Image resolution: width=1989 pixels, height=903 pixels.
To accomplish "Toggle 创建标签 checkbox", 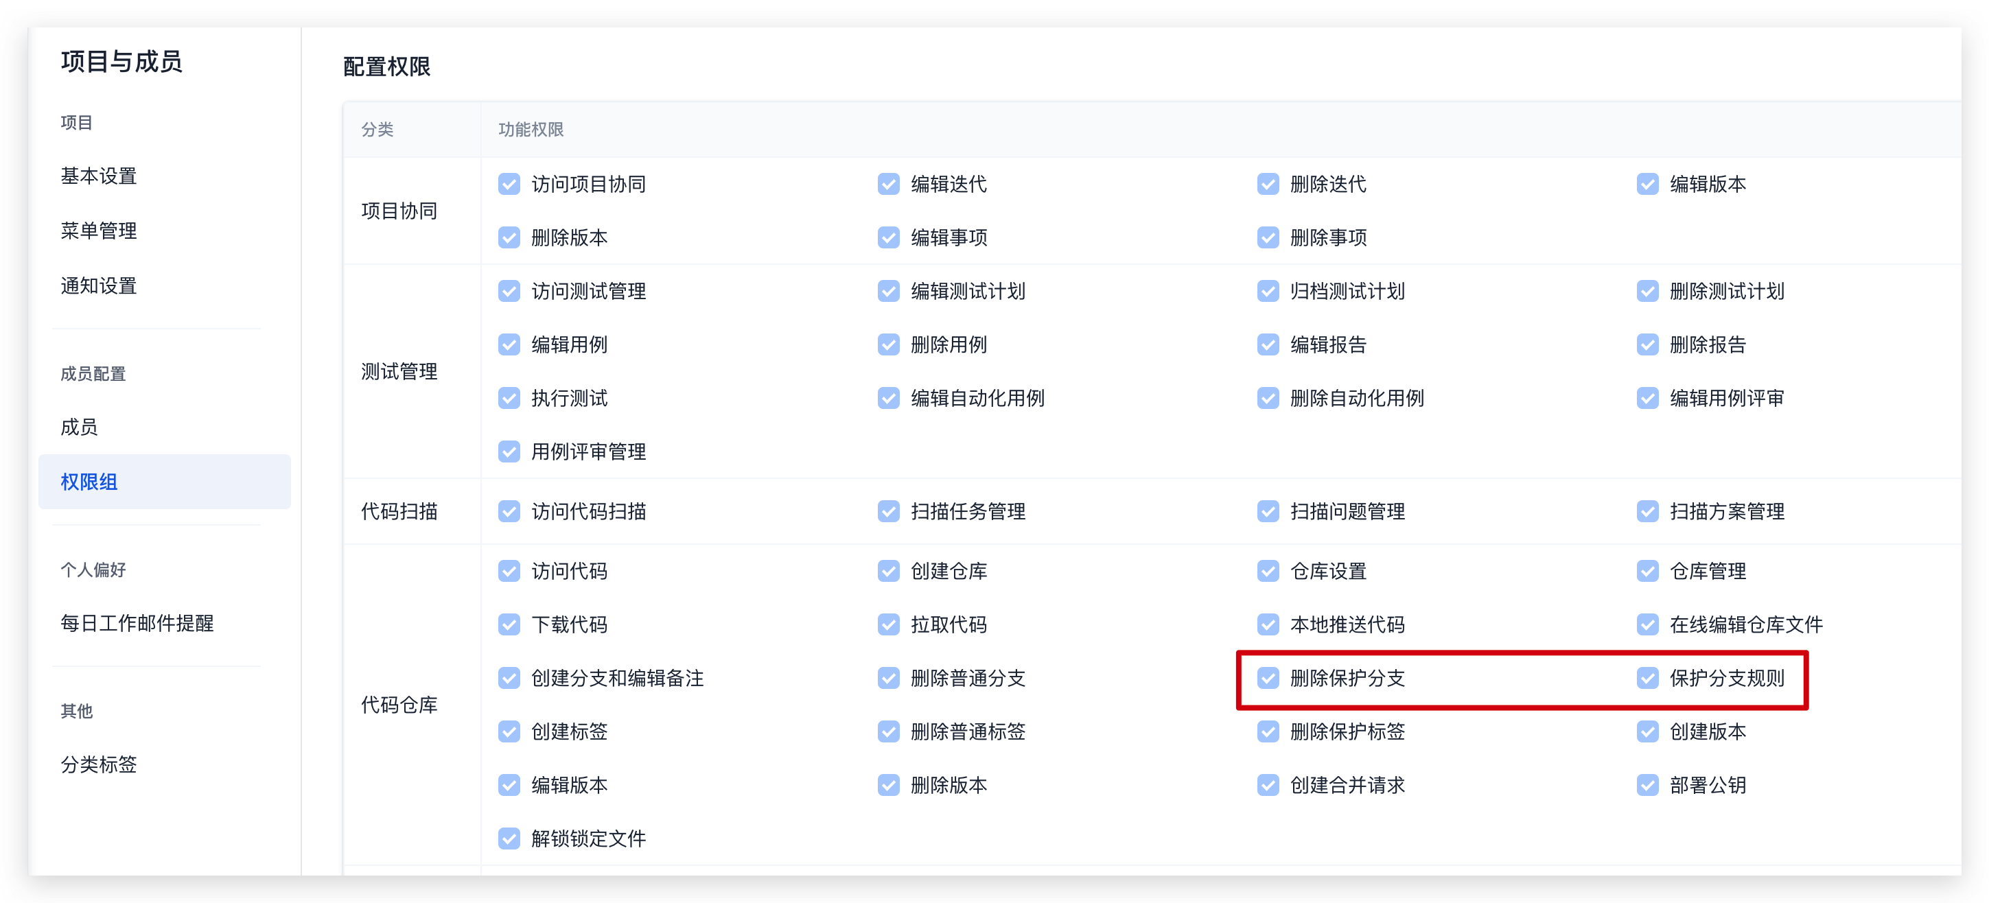I will [x=509, y=731].
